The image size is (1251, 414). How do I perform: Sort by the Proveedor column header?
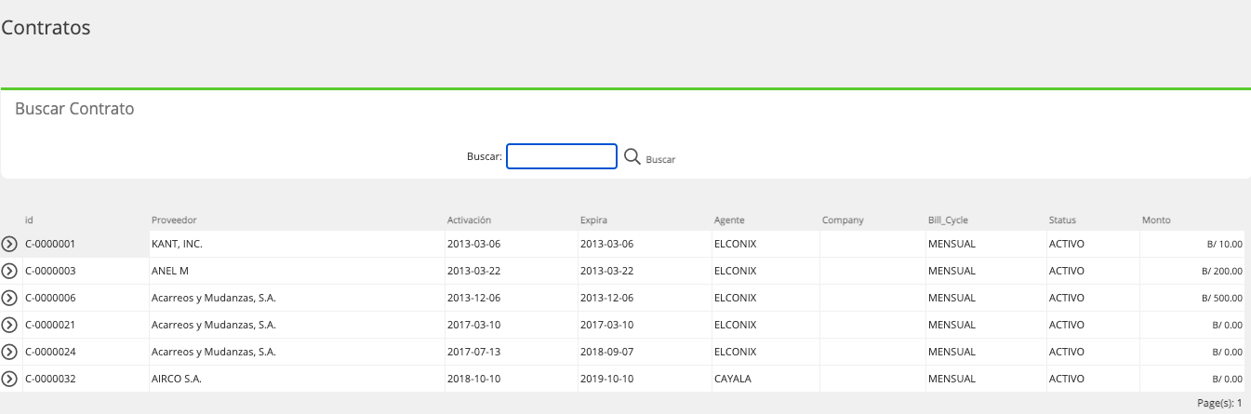(174, 220)
